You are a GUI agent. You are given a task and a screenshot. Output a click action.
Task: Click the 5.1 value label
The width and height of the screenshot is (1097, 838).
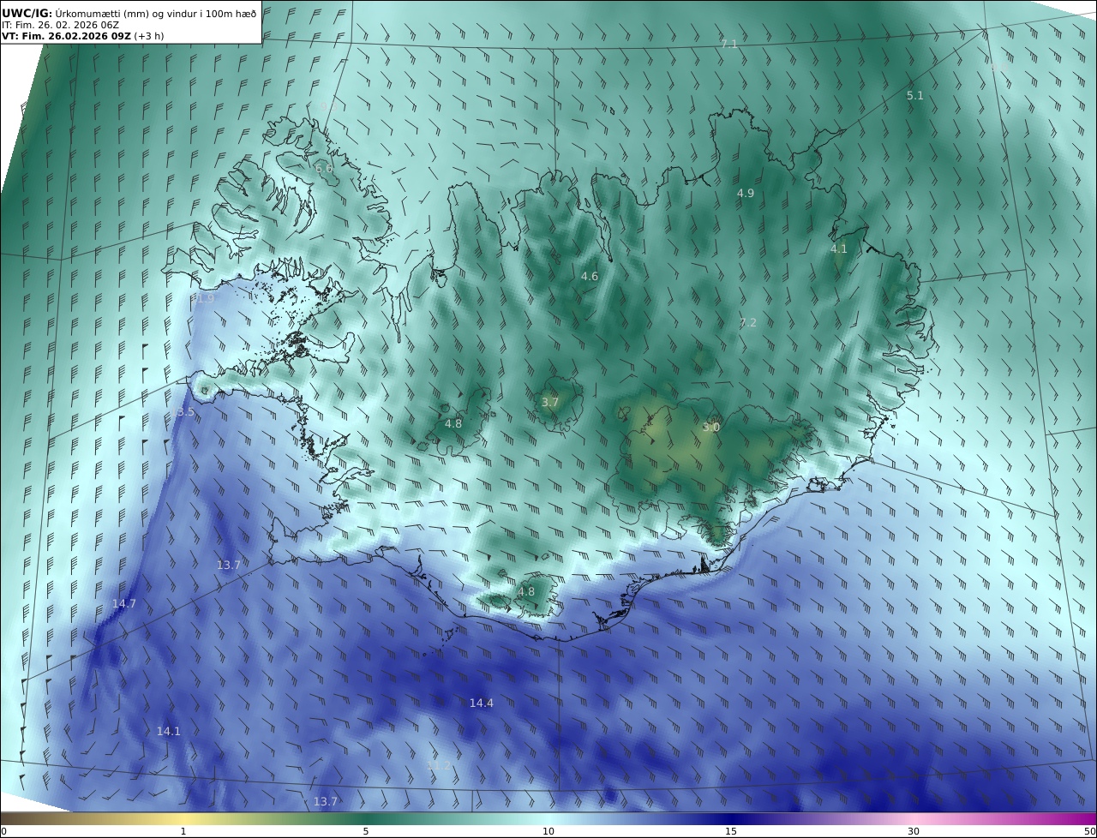915,96
